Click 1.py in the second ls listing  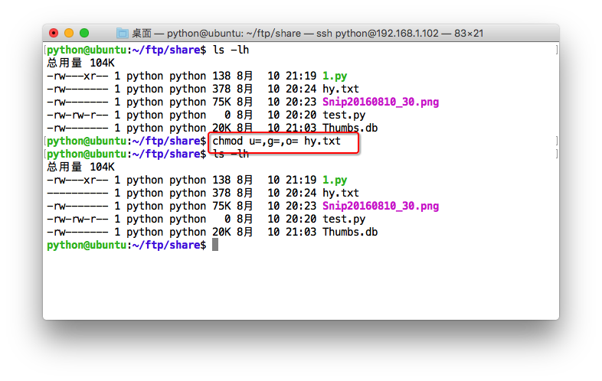335,180
